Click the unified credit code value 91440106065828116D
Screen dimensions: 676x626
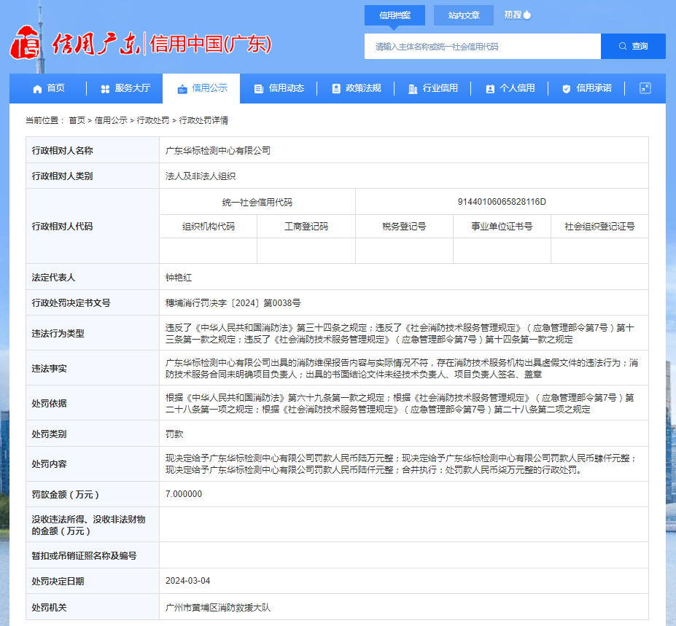502,202
